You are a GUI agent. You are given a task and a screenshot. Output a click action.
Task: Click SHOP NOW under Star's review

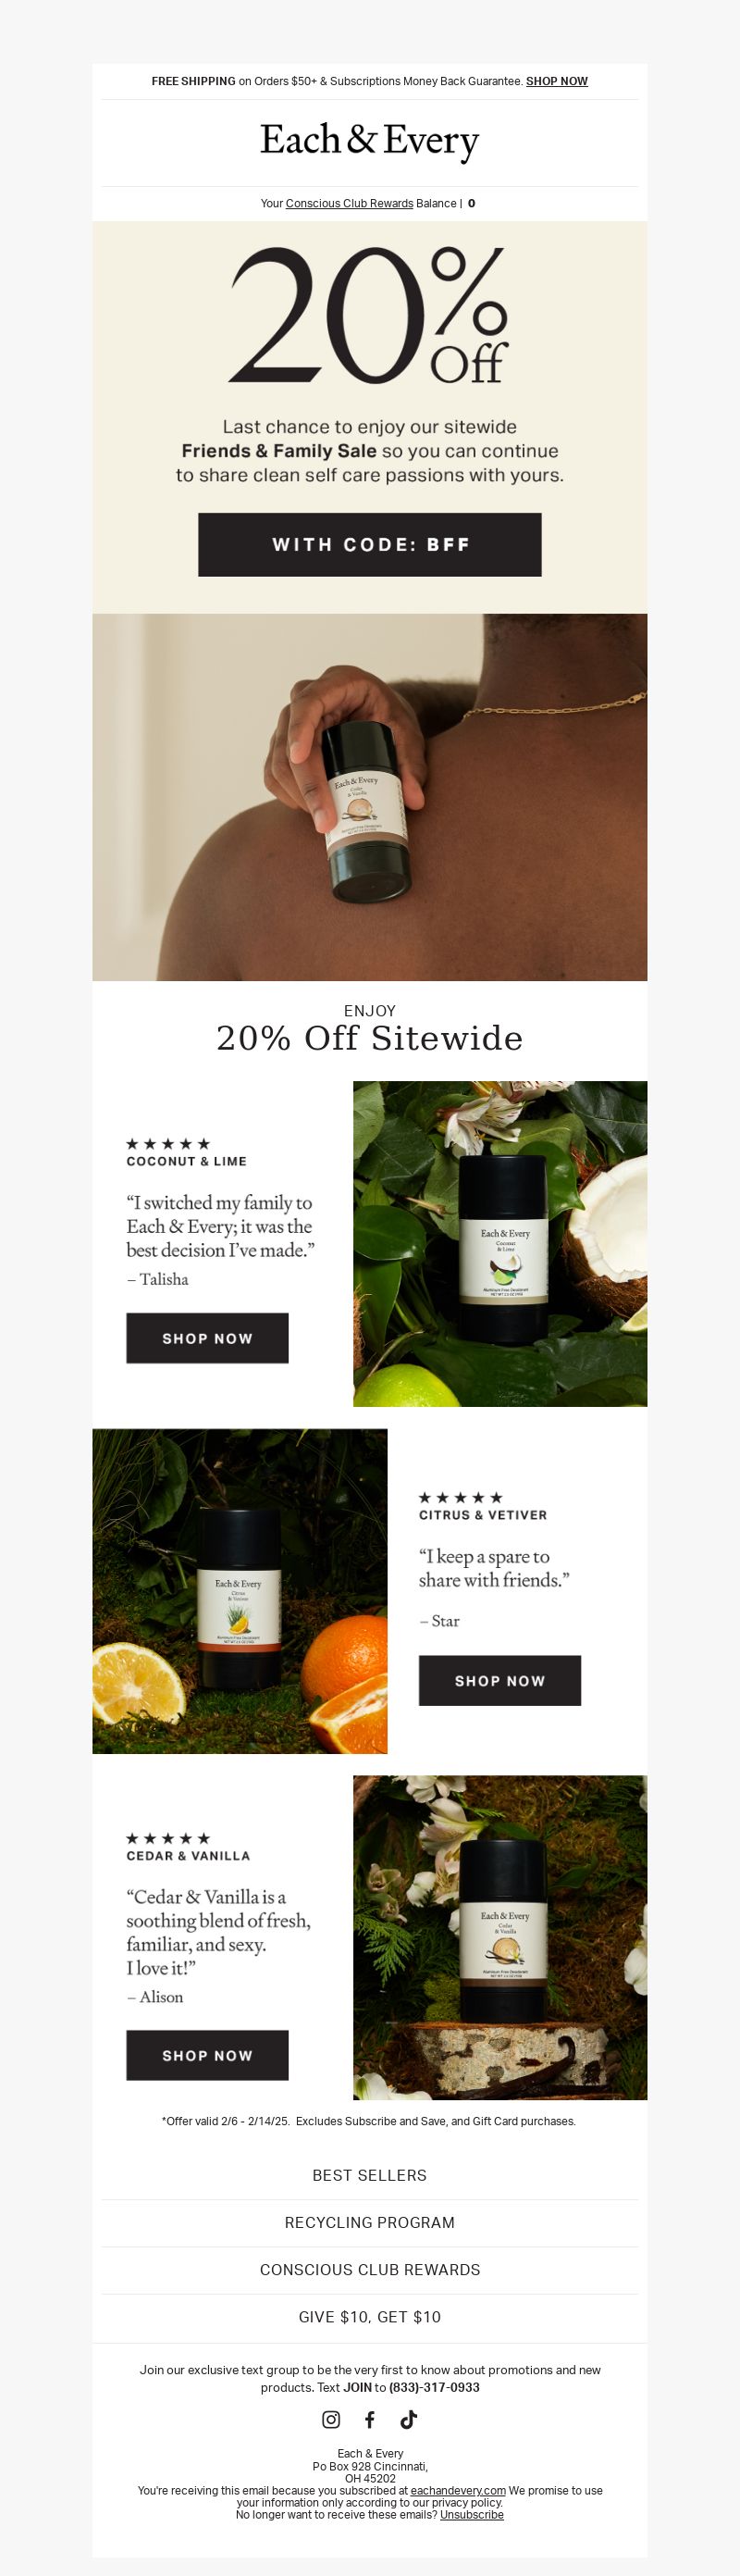click(500, 1680)
